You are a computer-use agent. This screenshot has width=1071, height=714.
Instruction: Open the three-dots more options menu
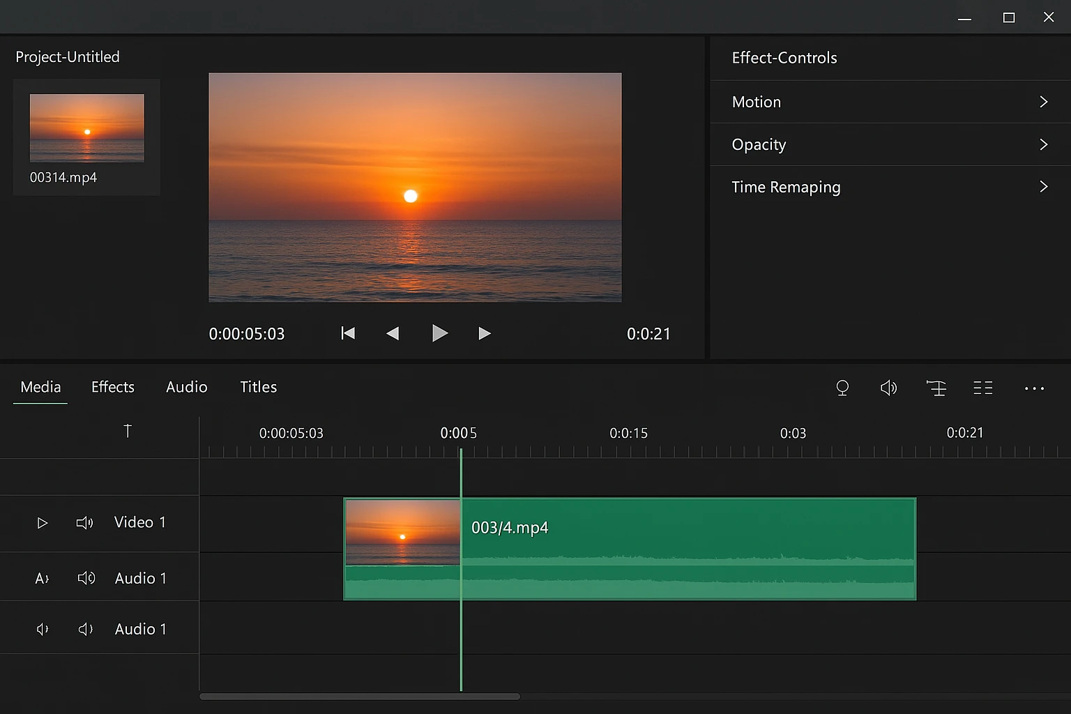pyautogui.click(x=1034, y=388)
